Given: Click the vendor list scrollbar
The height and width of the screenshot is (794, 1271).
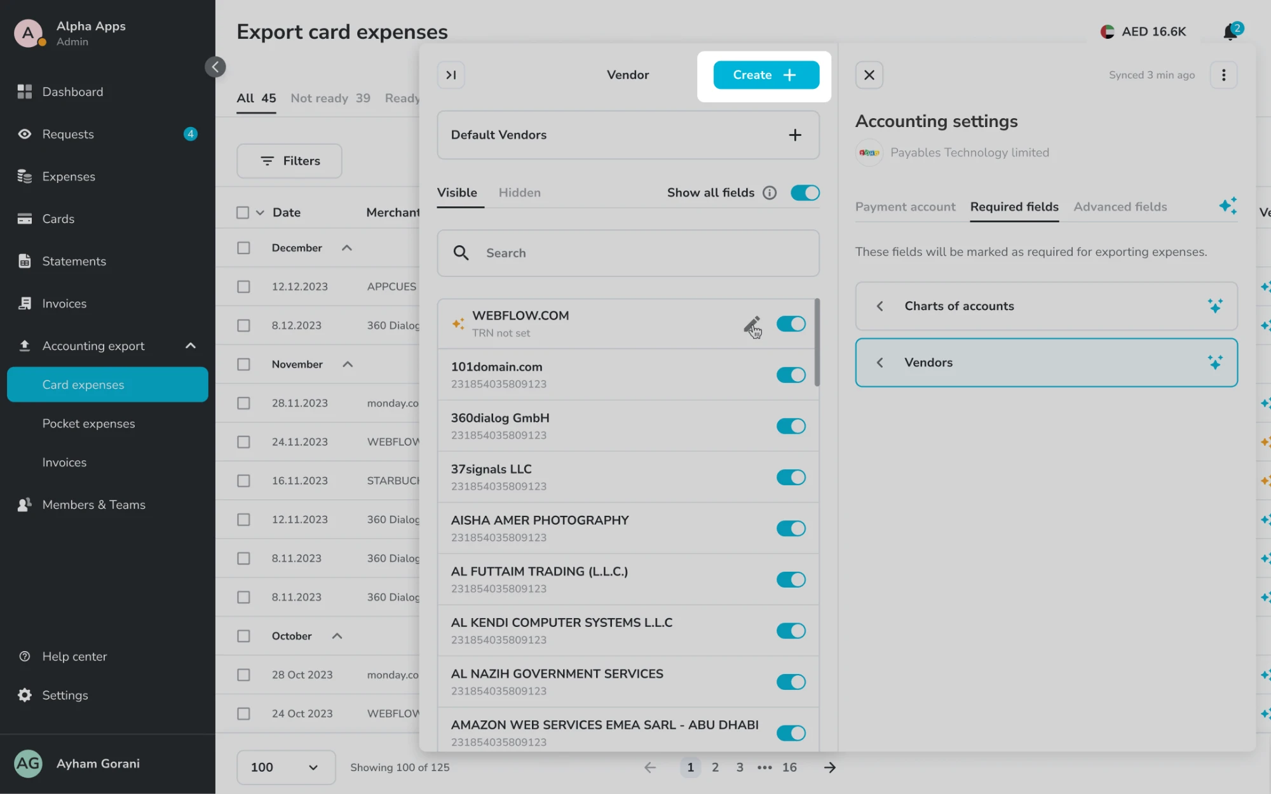Looking at the screenshot, I should coord(817,342).
